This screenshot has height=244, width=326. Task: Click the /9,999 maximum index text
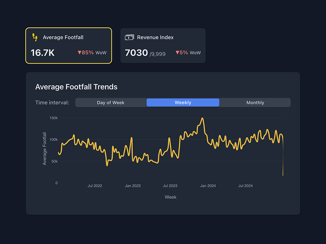coord(157,54)
